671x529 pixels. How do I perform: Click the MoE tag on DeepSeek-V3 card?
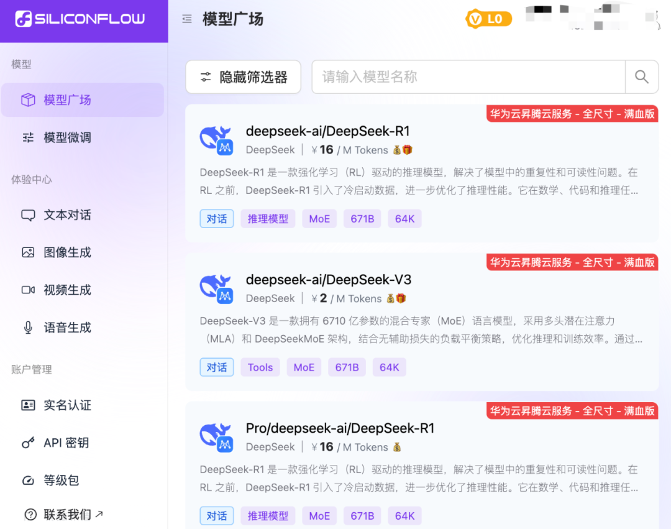(x=304, y=367)
